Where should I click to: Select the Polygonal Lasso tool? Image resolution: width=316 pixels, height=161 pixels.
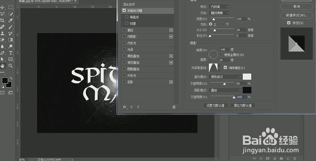[x=2, y=14]
